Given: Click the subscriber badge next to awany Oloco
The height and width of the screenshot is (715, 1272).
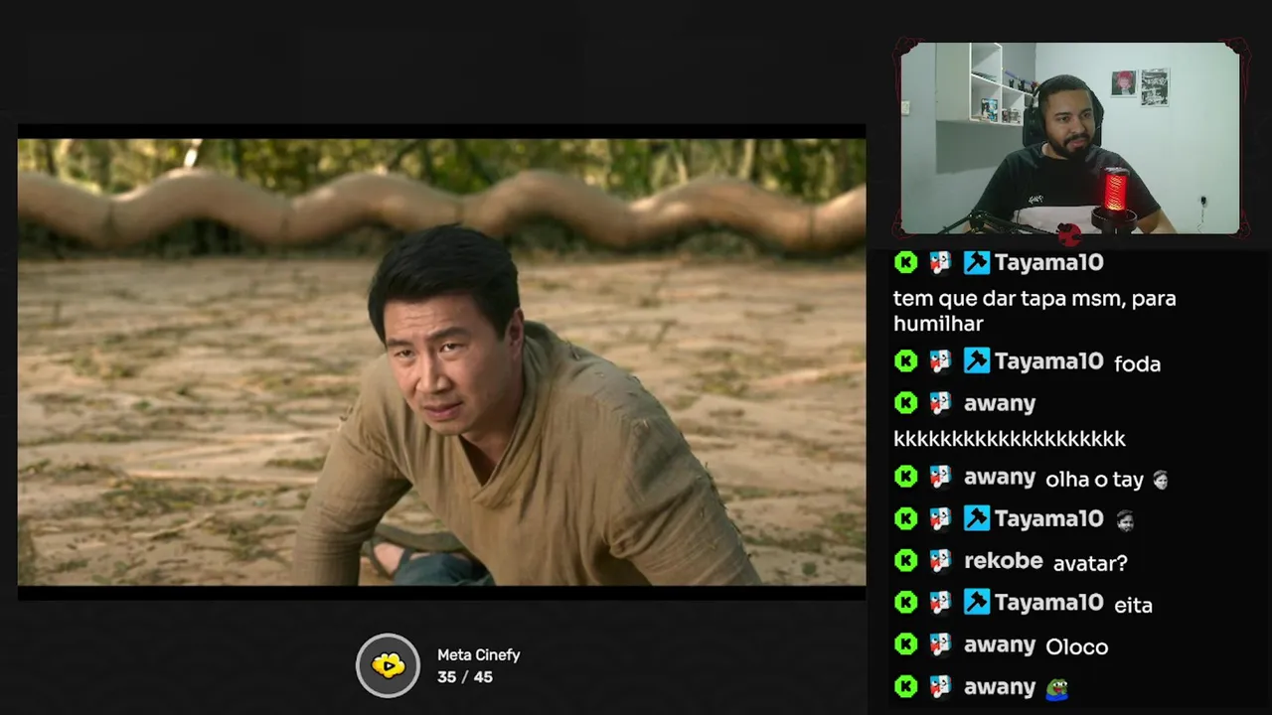Looking at the screenshot, I should pos(940,645).
